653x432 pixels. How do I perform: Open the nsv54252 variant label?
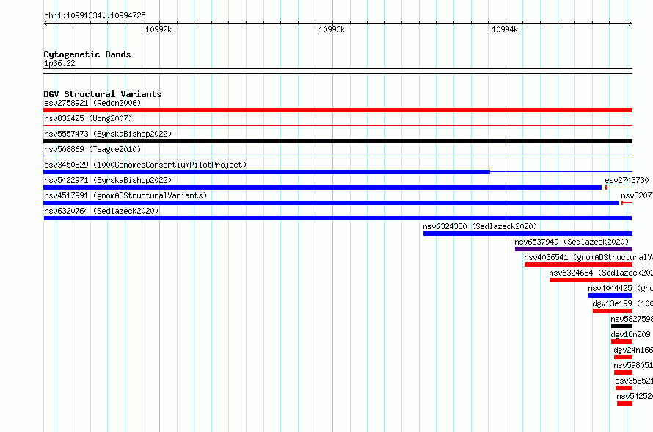point(635,396)
